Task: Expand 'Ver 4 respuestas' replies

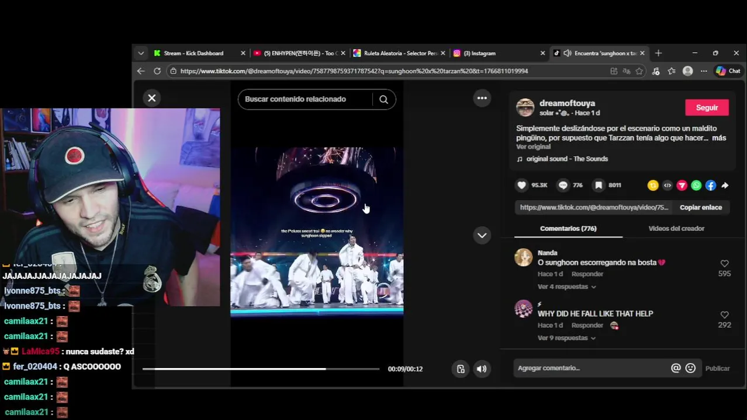Action: point(566,287)
